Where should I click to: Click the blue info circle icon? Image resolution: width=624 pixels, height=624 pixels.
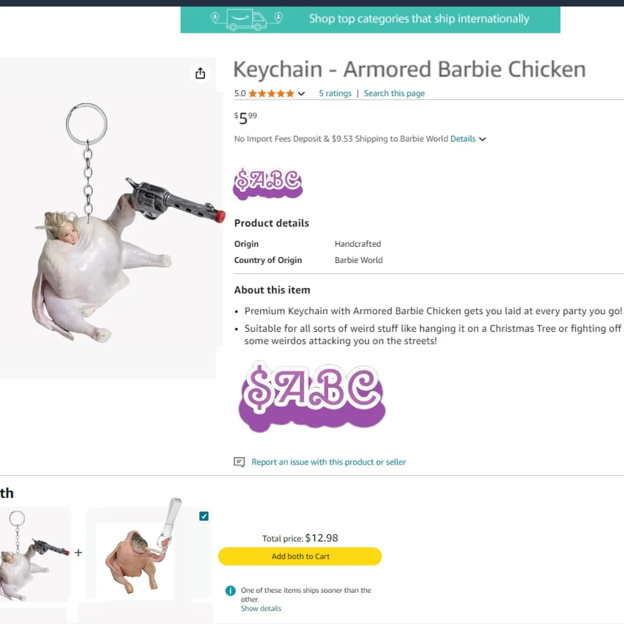(231, 590)
